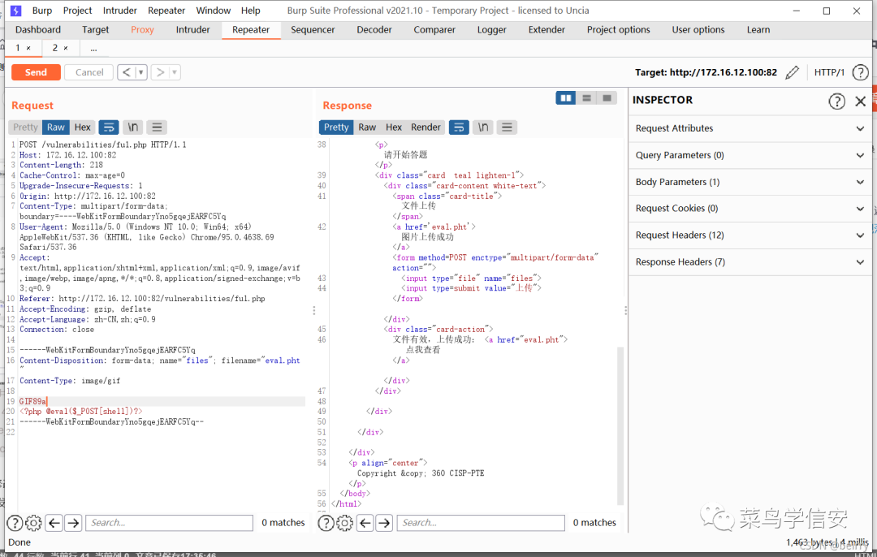The width and height of the screenshot is (877, 557).
Task: Switch to the Proxy tab
Action: coord(142,30)
